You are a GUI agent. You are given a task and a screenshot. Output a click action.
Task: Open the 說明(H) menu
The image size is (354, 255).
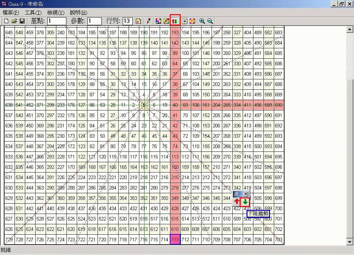(78, 13)
